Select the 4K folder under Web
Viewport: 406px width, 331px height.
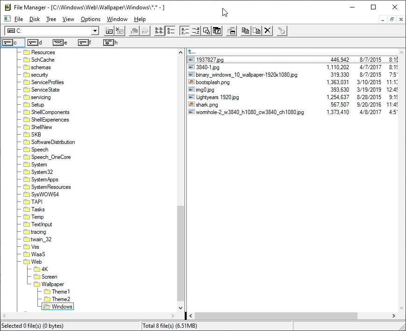pos(44,269)
